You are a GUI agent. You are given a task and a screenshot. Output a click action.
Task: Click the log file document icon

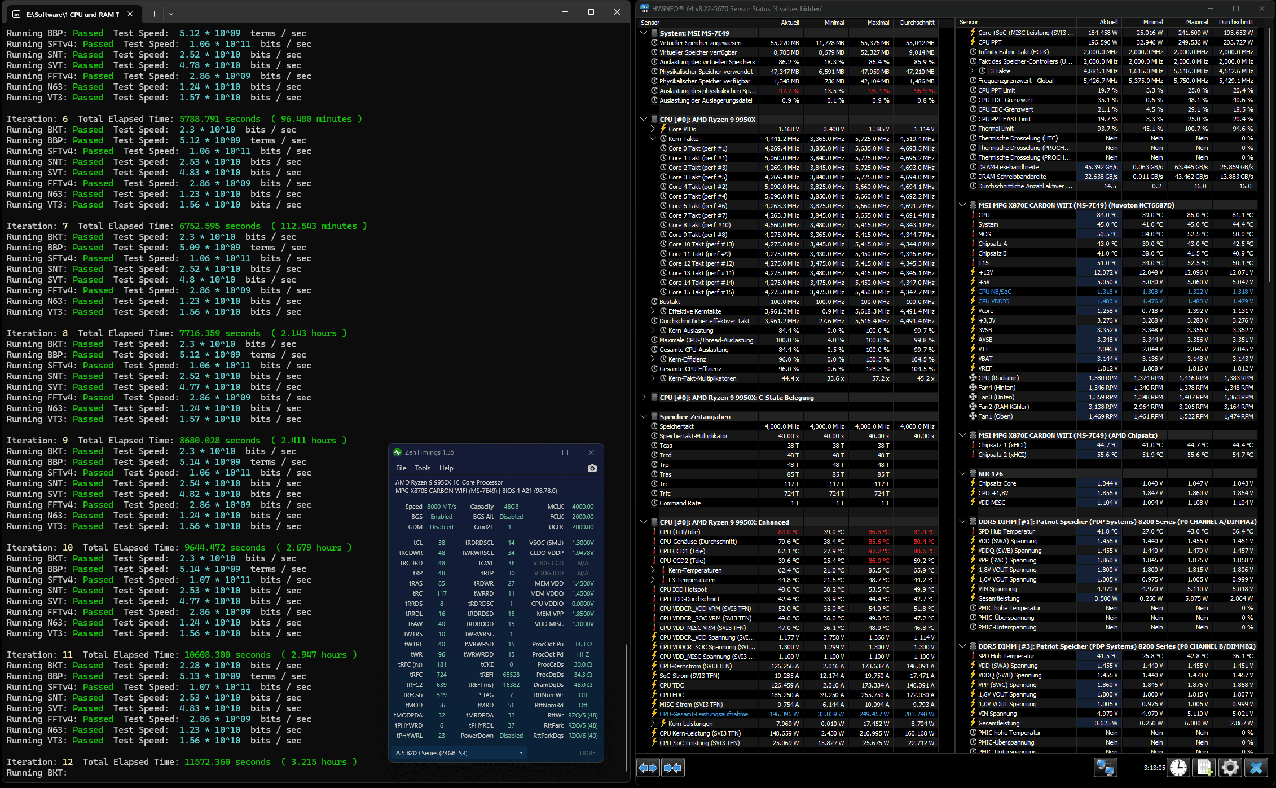click(x=1204, y=768)
